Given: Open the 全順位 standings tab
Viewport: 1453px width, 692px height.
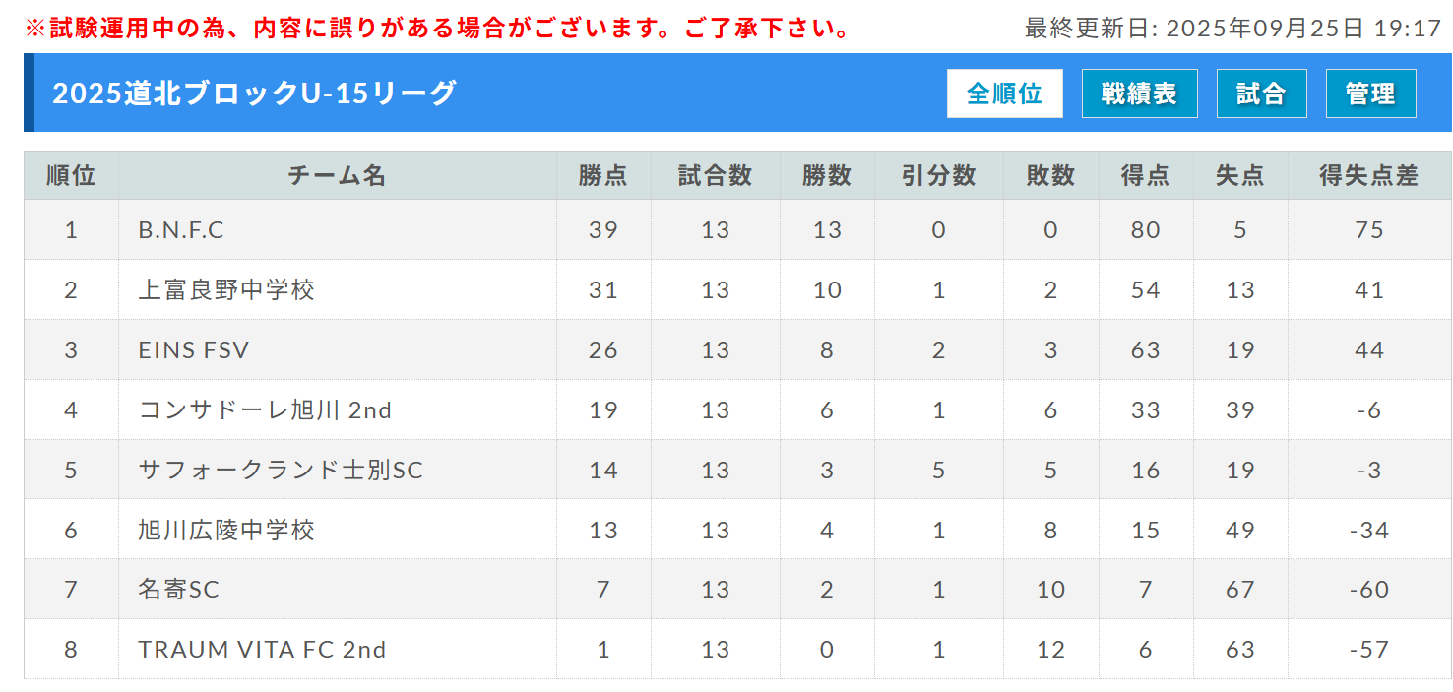Looking at the screenshot, I should coord(1004,94).
